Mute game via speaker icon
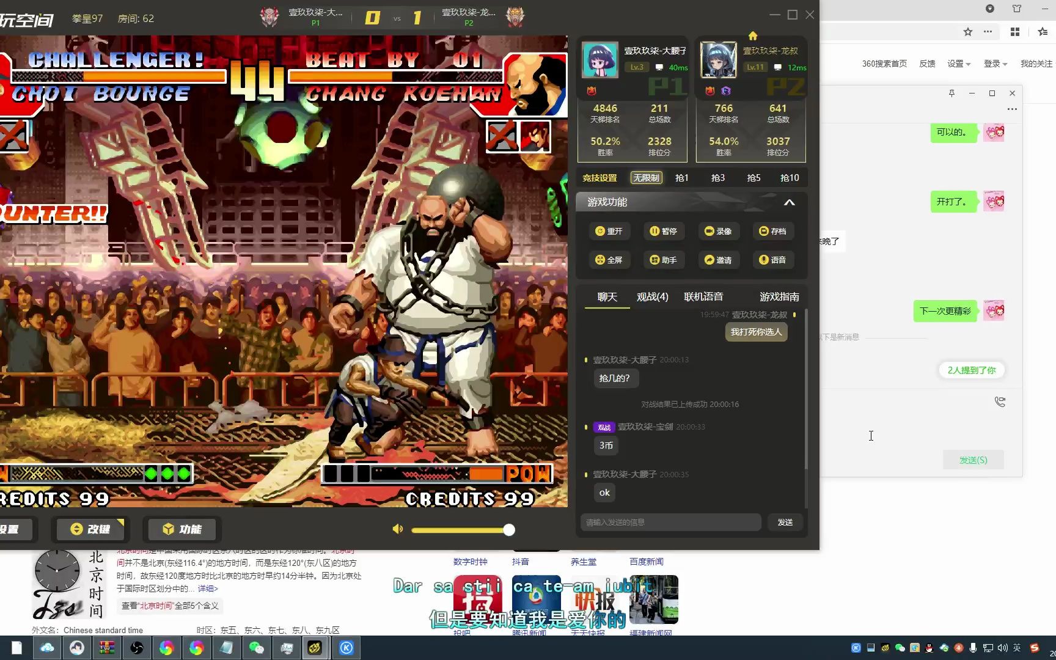Screen dimensions: 1056x660 pyautogui.click(x=398, y=529)
